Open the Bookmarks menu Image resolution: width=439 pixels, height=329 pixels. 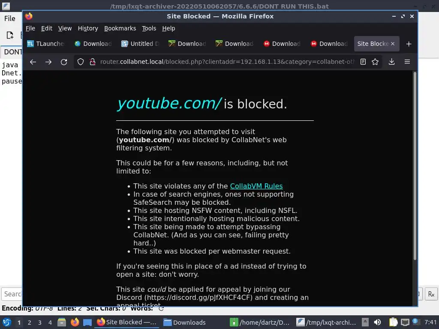pos(120,28)
